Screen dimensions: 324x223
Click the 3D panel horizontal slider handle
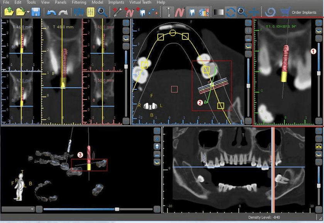[x=117, y=209]
